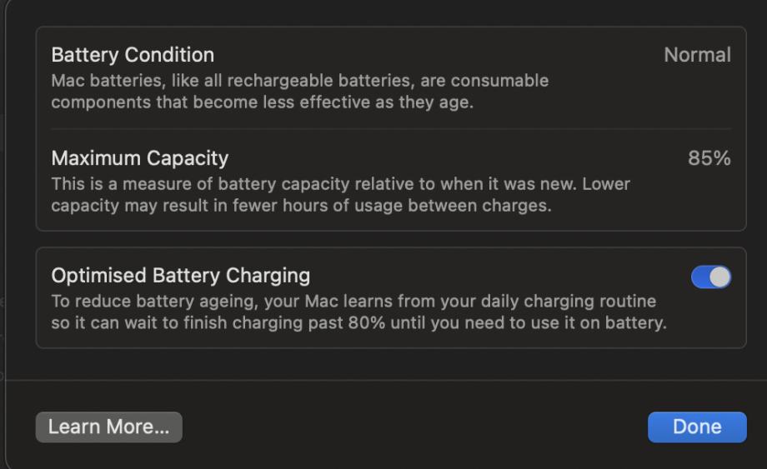Click the 'Mac batteries, like all rechargeable' text line

pyautogui.click(x=299, y=81)
